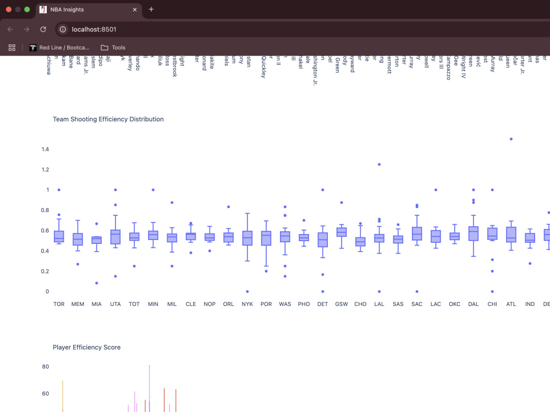Open the Red Line / Bootca... bookmark
Image resolution: width=550 pixels, height=412 pixels.
point(59,48)
